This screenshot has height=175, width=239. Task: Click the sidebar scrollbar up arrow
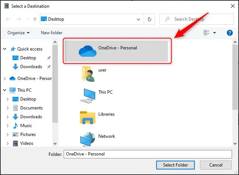(55, 42)
